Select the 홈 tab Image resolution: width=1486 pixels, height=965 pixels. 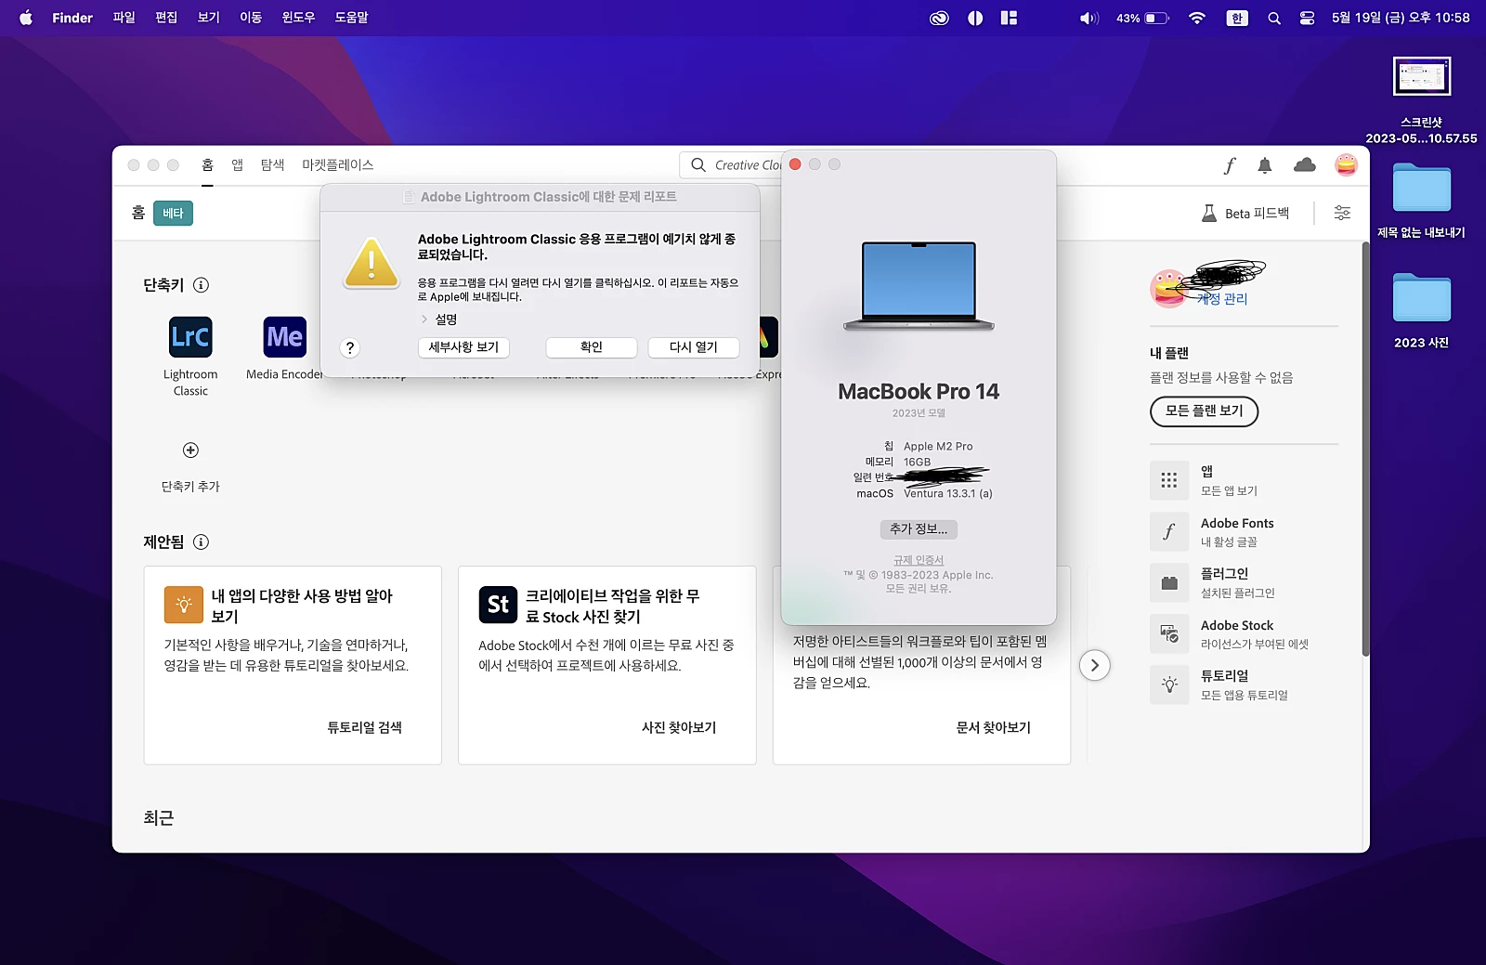click(207, 164)
